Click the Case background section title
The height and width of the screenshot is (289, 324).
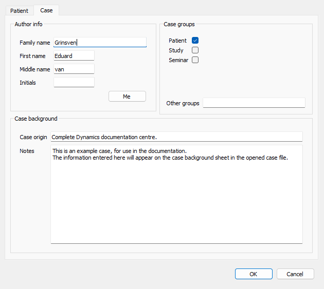click(x=36, y=119)
